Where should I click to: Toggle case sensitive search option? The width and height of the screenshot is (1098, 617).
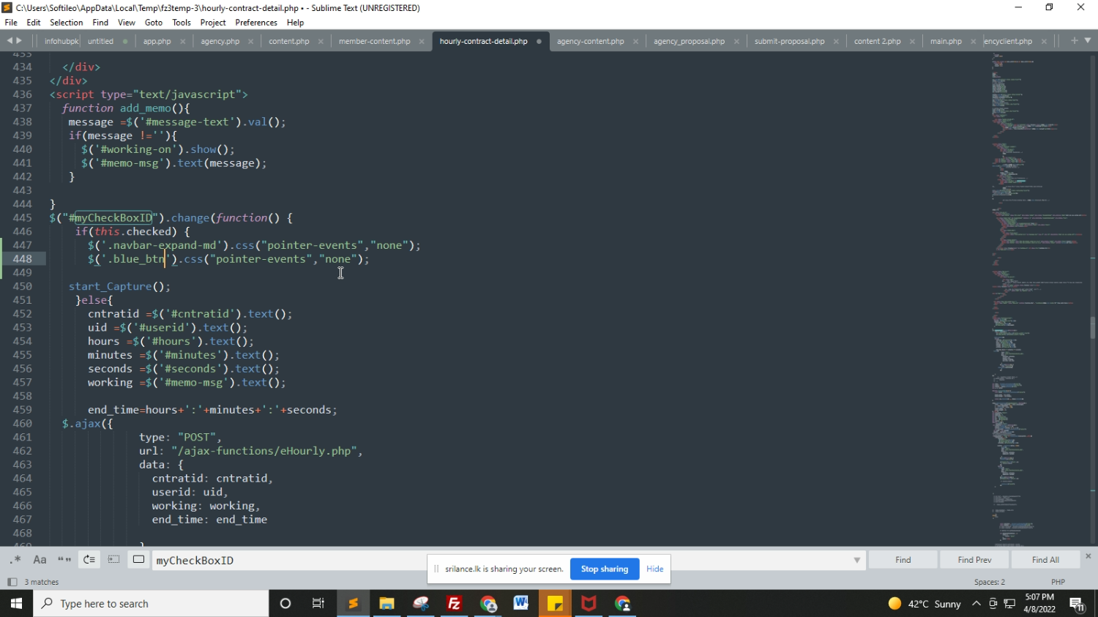(40, 560)
